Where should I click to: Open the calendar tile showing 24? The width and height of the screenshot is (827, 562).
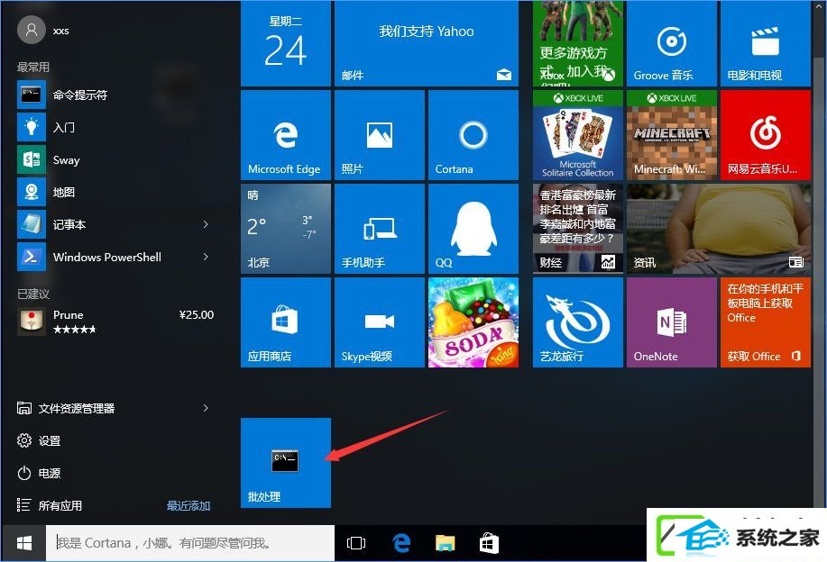285,43
